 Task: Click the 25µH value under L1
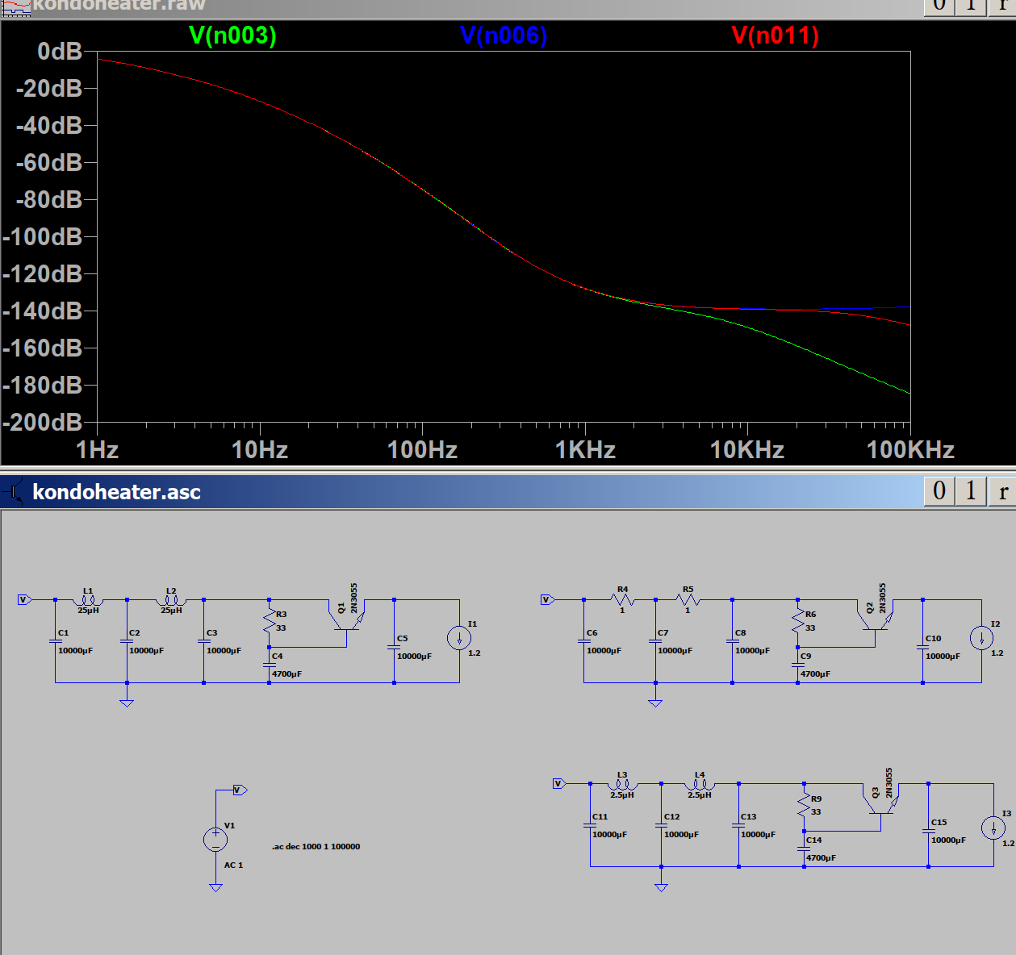pyautogui.click(x=88, y=611)
